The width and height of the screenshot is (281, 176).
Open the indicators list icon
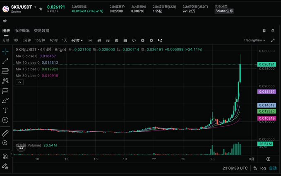click(108, 40)
